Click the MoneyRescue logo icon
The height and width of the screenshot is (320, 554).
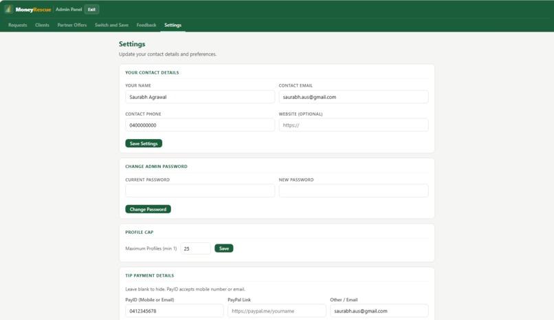coord(8,9)
